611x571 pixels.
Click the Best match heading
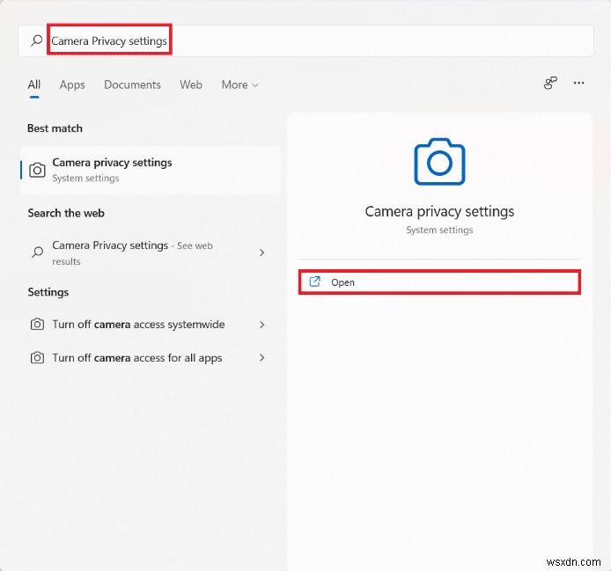(x=55, y=128)
